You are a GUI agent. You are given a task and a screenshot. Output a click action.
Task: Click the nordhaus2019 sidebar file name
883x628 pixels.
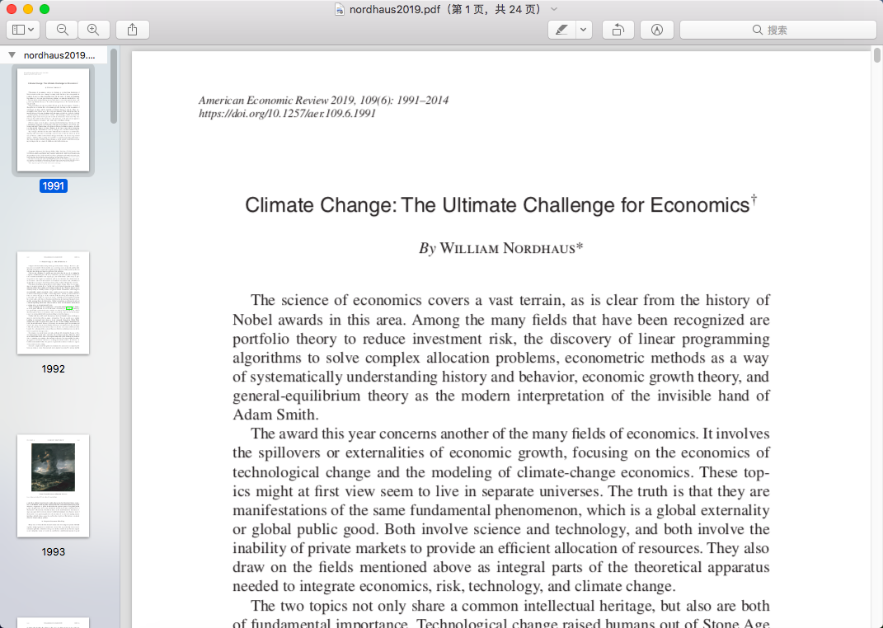[x=59, y=55]
